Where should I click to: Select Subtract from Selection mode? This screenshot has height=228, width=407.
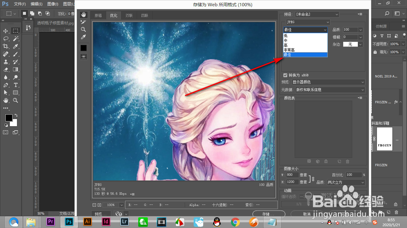pos(40,13)
